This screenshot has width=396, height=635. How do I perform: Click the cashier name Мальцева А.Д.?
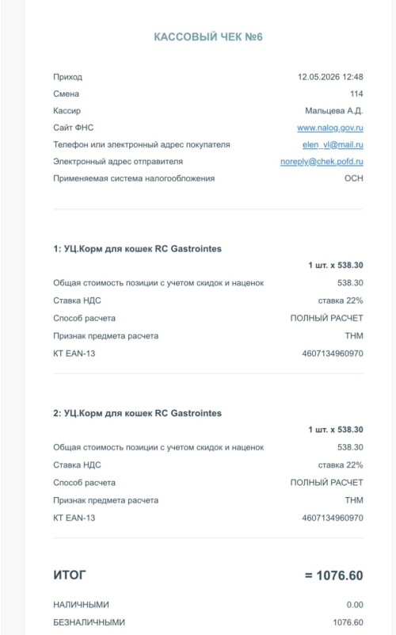tap(334, 111)
